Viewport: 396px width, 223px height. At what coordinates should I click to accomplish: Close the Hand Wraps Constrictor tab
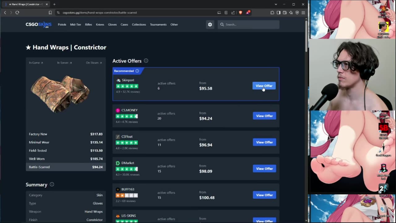47,4
